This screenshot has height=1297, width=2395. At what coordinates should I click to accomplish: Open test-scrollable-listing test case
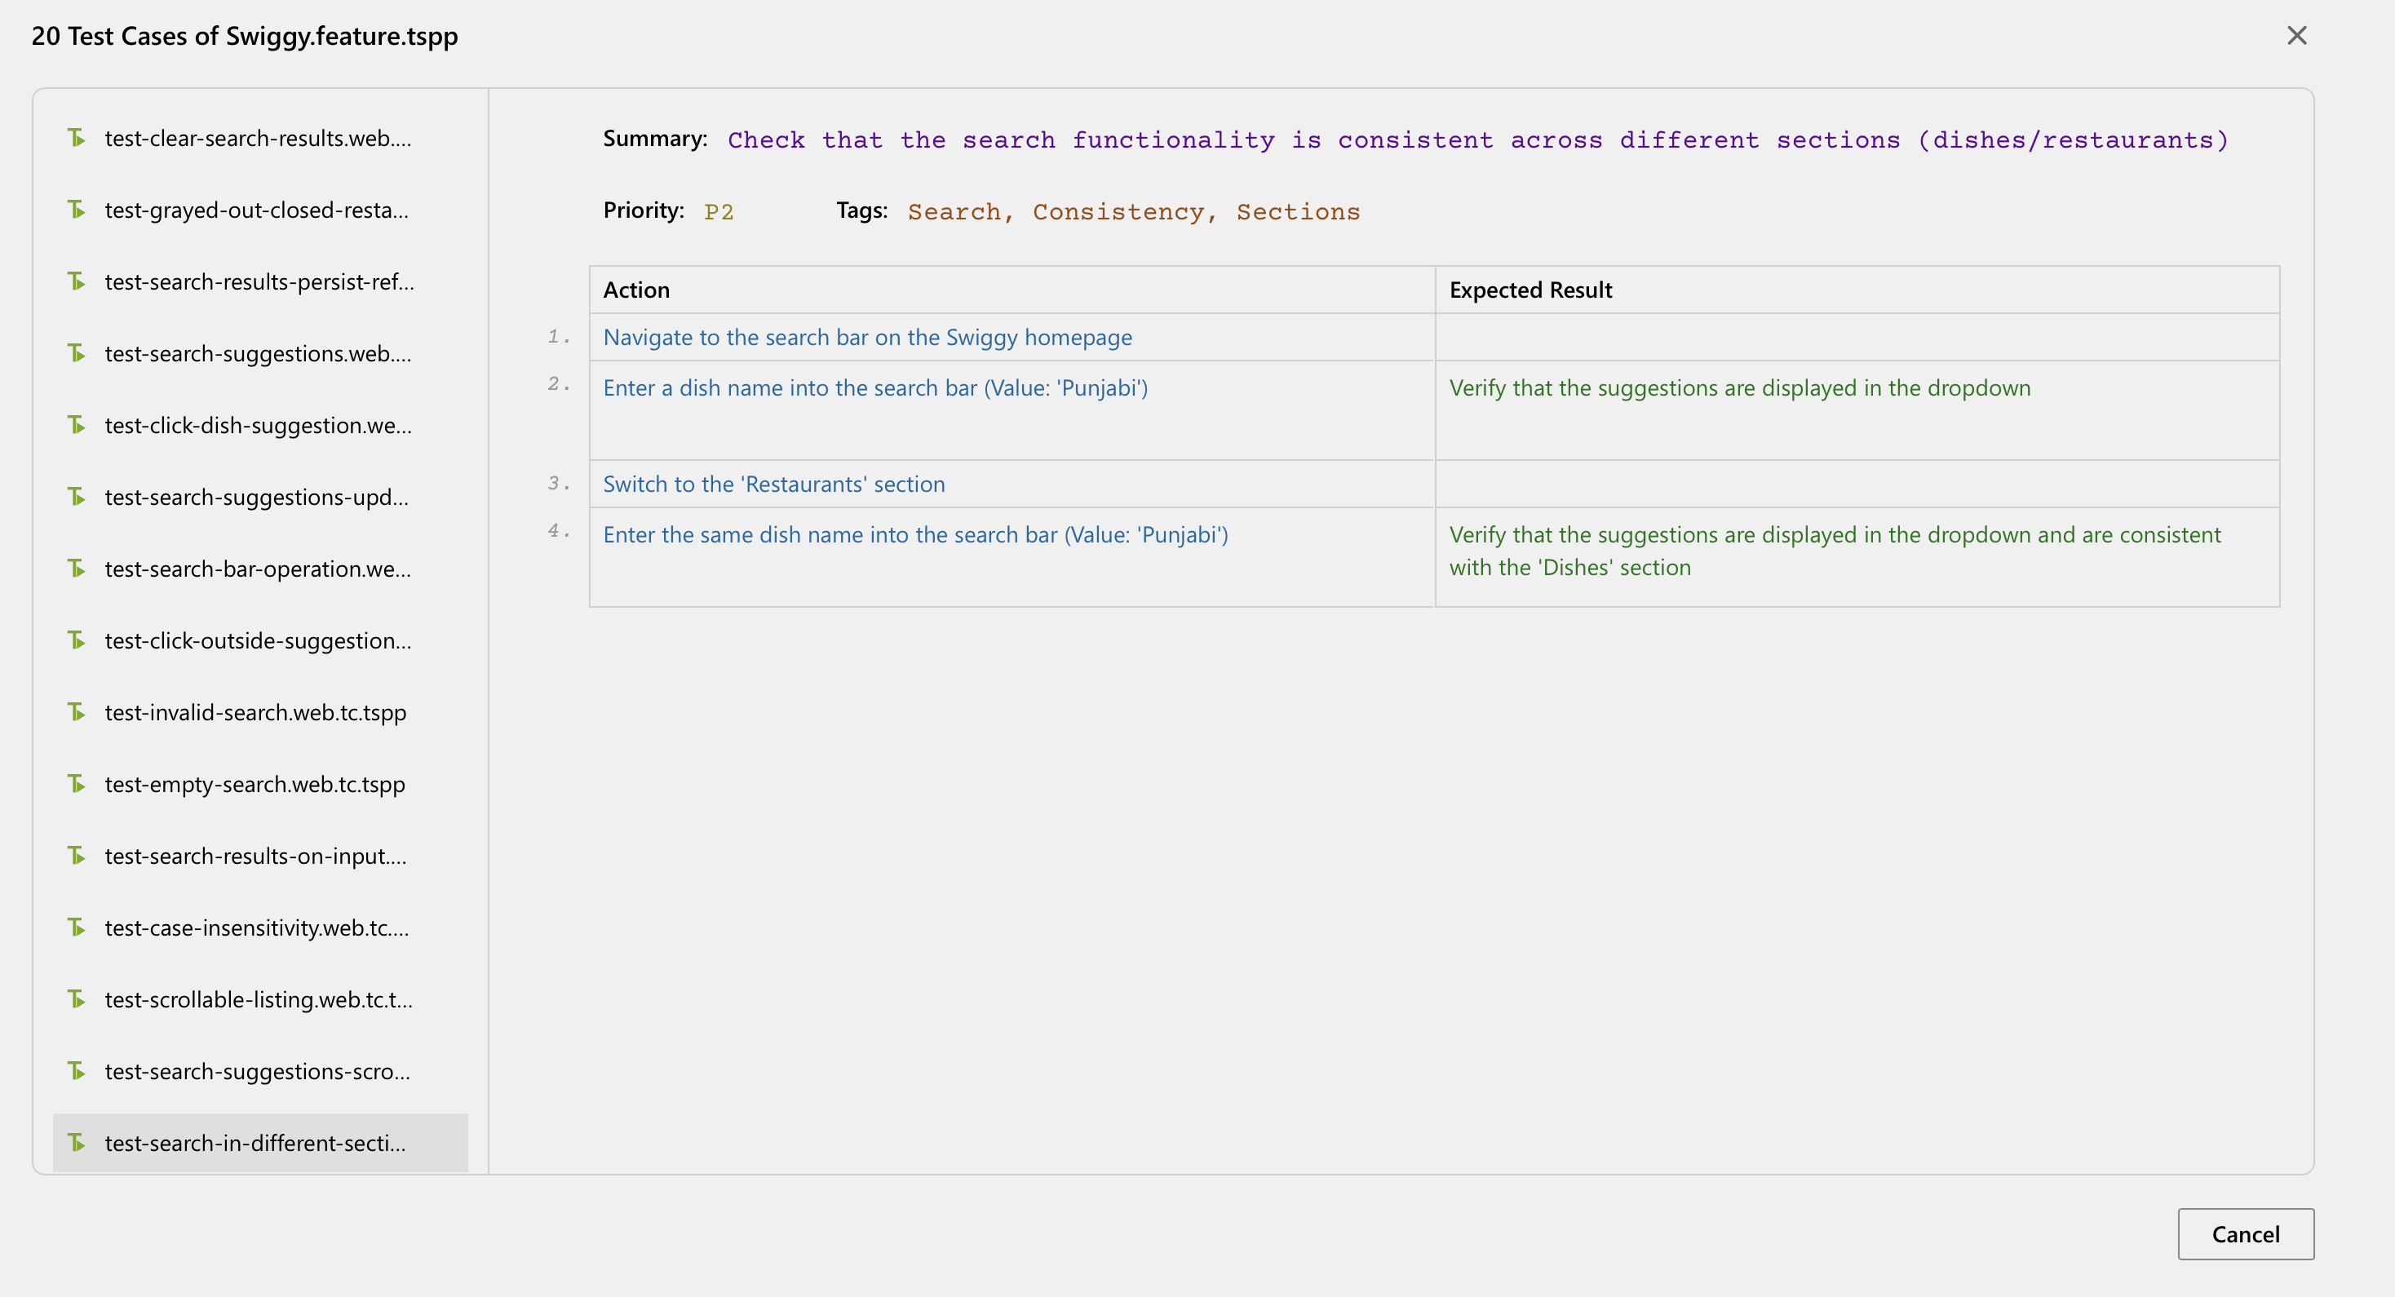(260, 999)
